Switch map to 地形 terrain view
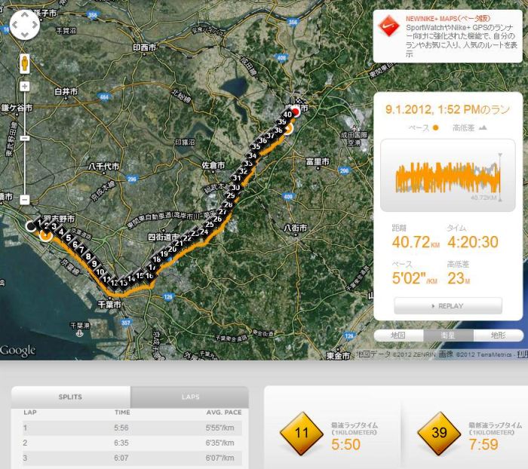This screenshot has height=469, width=528. point(498,335)
